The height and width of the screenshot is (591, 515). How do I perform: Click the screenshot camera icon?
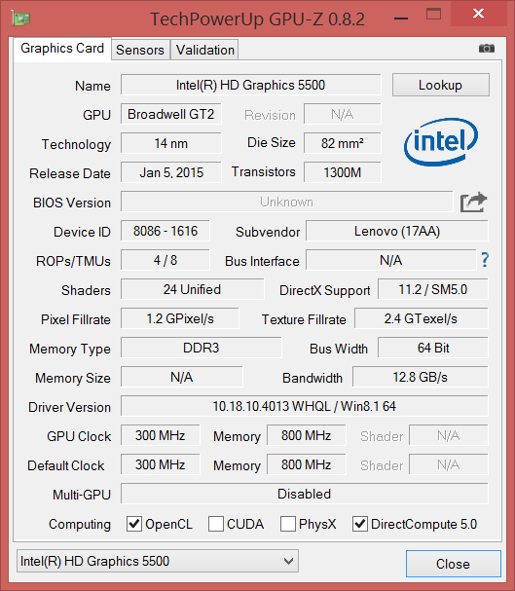pos(487,49)
